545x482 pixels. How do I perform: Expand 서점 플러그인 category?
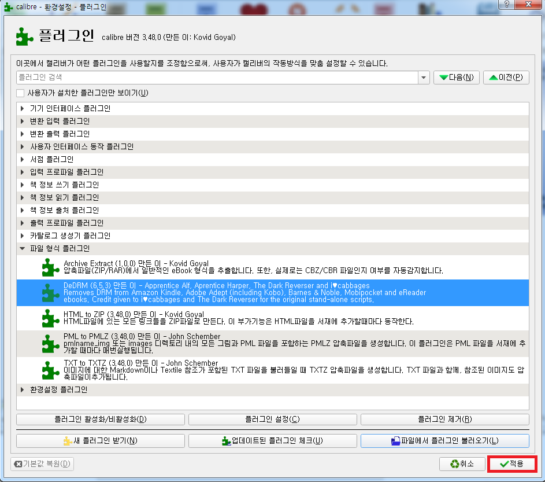coord(22,159)
